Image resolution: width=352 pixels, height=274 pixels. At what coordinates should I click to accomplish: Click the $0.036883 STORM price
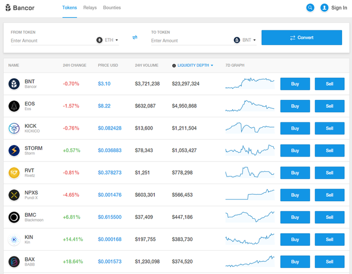109,151
